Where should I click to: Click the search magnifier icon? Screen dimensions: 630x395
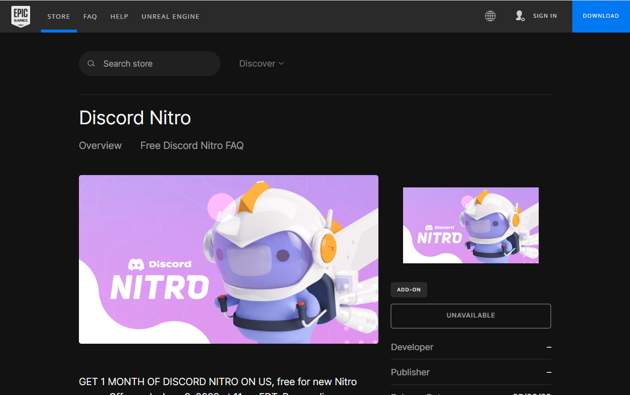coord(91,64)
